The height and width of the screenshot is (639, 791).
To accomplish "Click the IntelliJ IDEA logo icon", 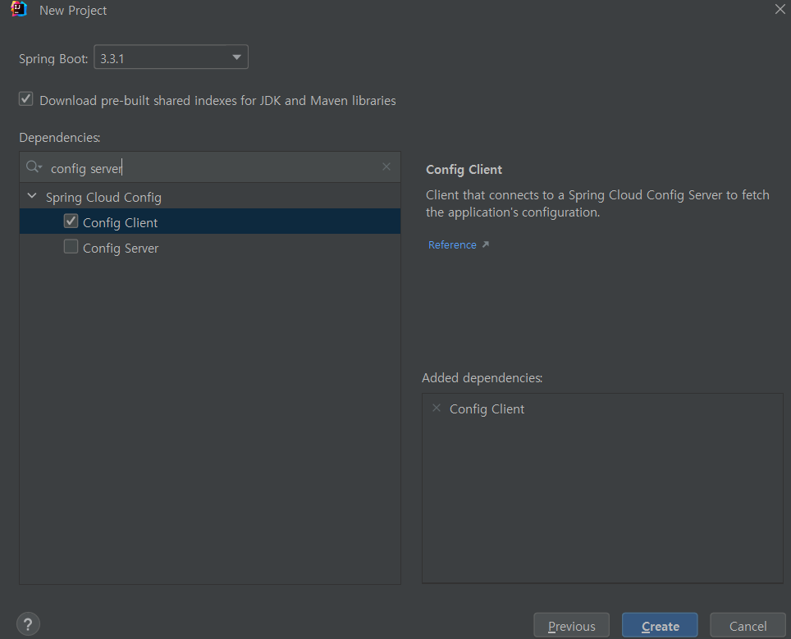I will pyautogui.click(x=19, y=9).
